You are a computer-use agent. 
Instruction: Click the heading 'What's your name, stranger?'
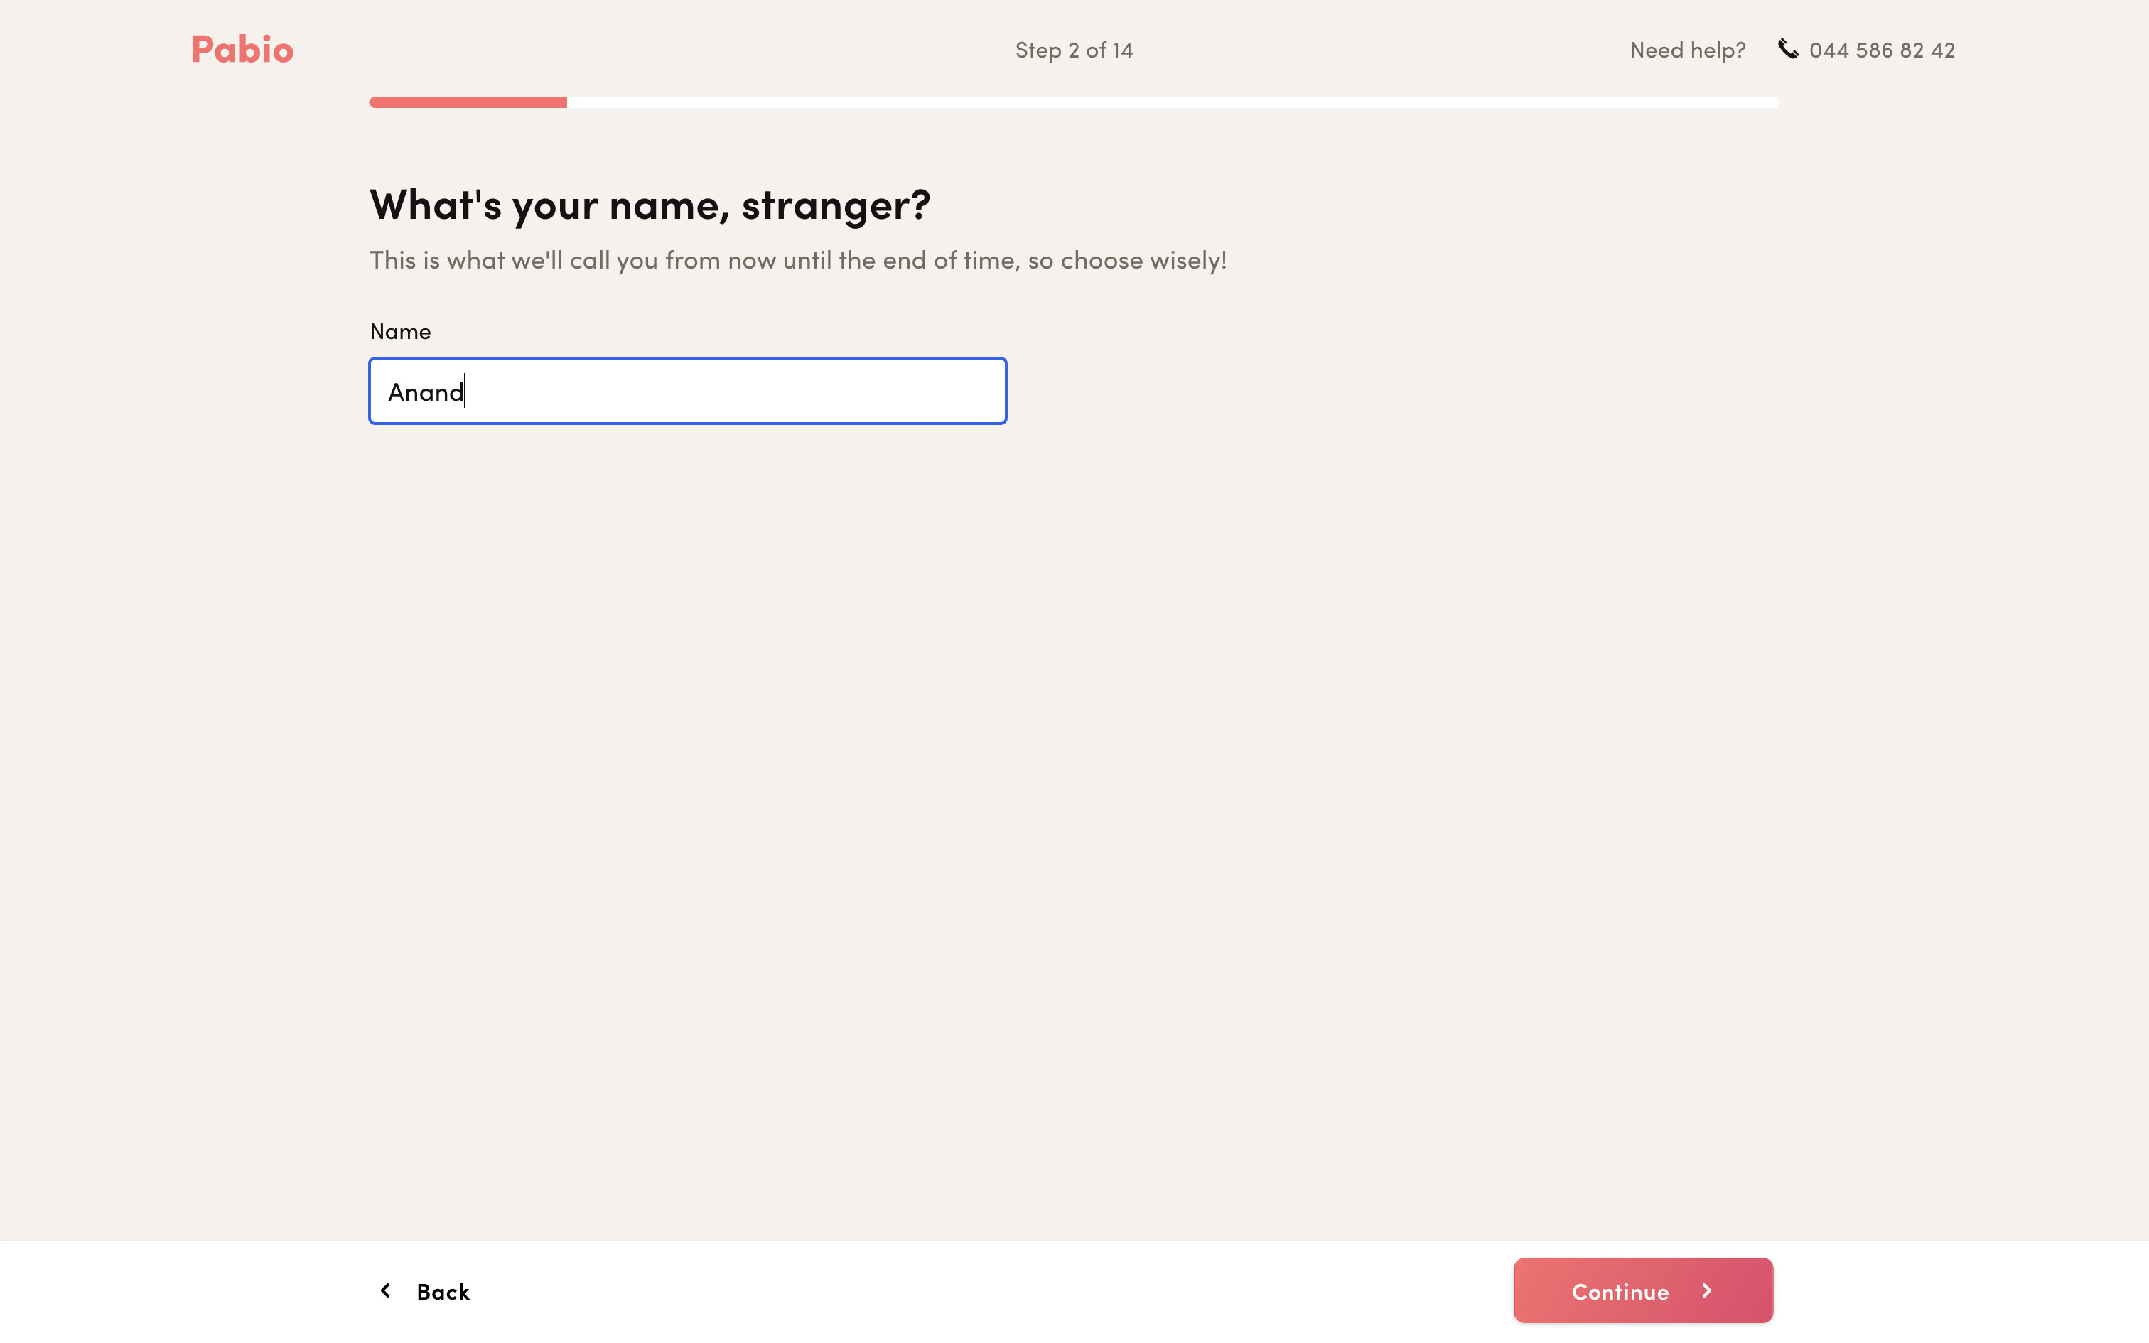click(649, 205)
